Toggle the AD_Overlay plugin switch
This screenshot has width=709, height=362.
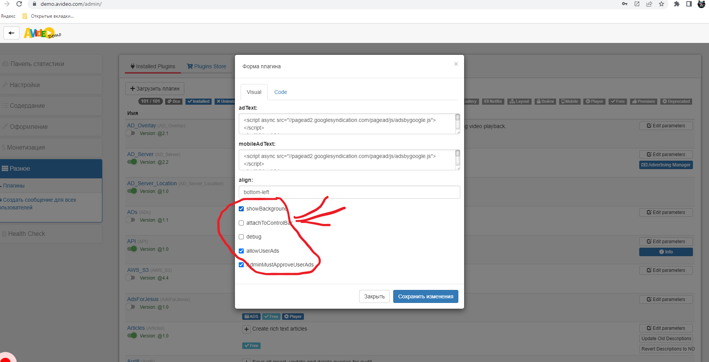coord(131,133)
